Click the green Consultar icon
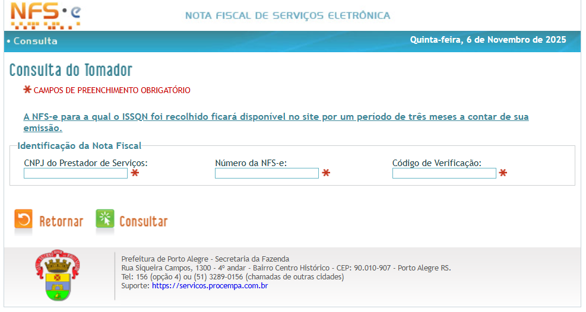The width and height of the screenshot is (586, 312). pos(105,220)
